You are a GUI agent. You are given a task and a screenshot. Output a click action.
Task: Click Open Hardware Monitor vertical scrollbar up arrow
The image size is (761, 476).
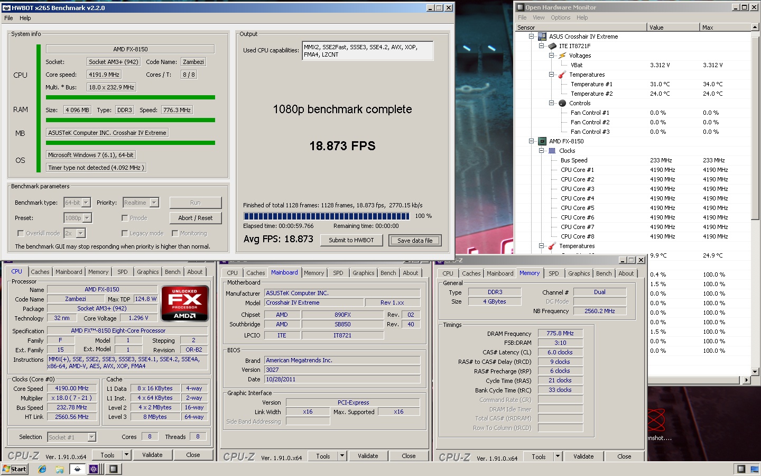[755, 27]
